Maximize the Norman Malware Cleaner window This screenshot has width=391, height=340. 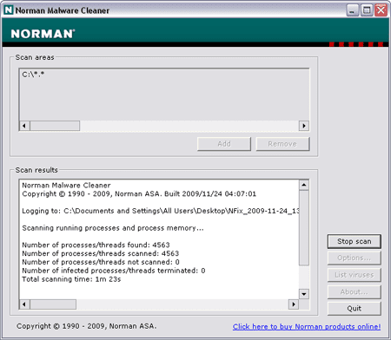(x=367, y=10)
